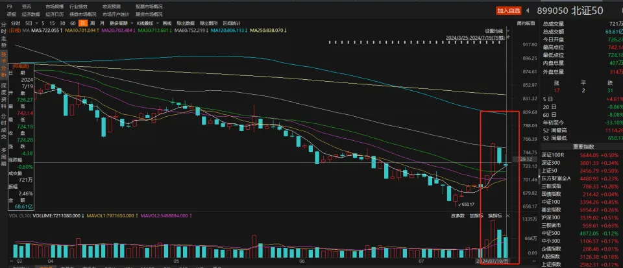Click the 加入自选 button
The width and height of the screenshot is (623, 268).
[x=508, y=10]
